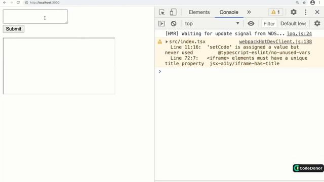This screenshot has width=324, height=182.
Task: Expand the src/index.tsx warning
Action: (x=167, y=41)
